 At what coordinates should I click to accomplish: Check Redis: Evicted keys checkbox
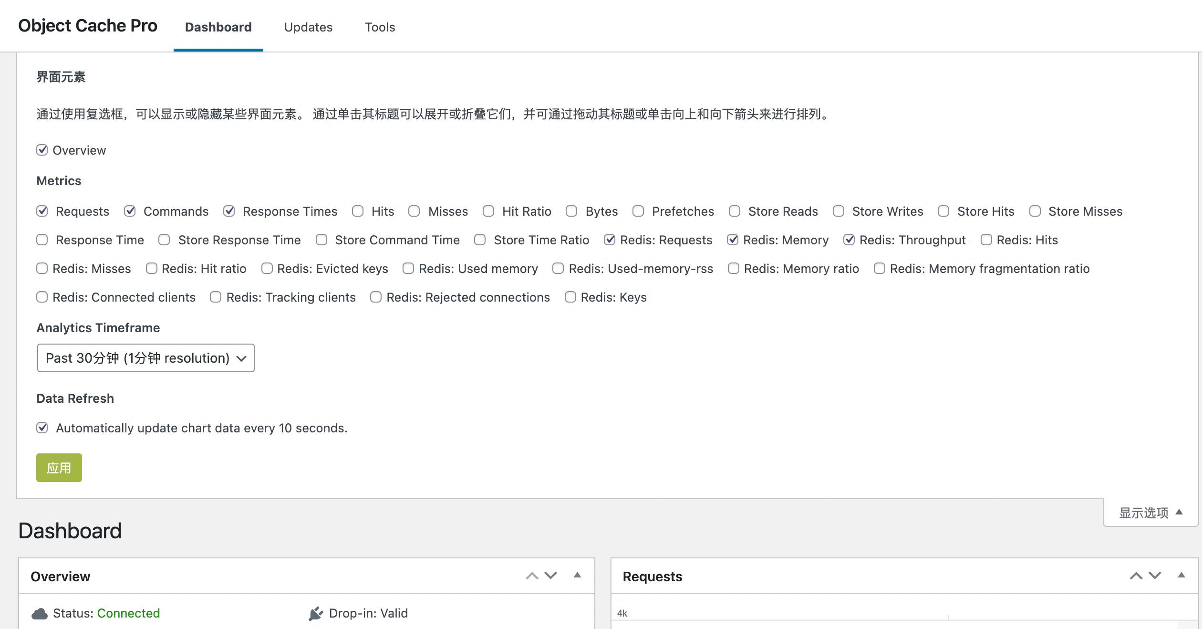point(267,269)
